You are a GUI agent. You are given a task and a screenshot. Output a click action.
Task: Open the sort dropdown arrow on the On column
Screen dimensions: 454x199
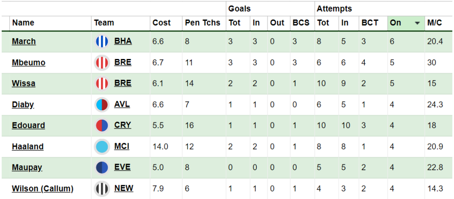point(417,23)
